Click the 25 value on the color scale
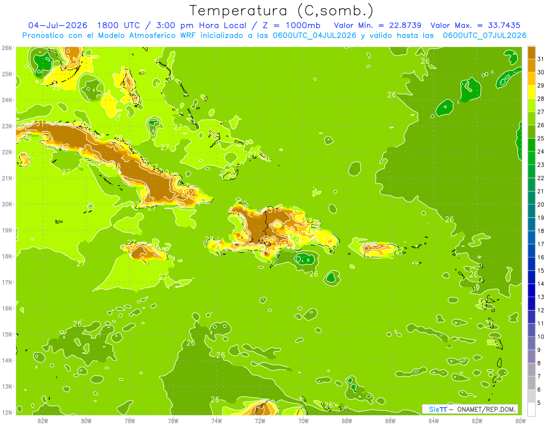Screen dimensions: 553x427 coord(541,138)
